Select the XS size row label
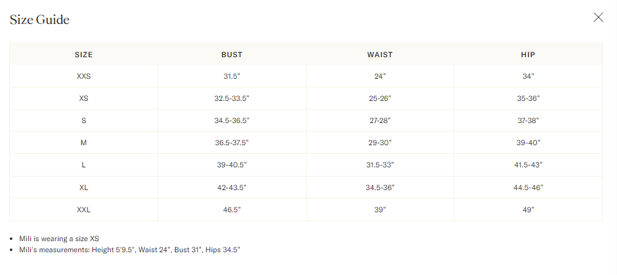This screenshot has width=617, height=275. pyautogui.click(x=84, y=98)
